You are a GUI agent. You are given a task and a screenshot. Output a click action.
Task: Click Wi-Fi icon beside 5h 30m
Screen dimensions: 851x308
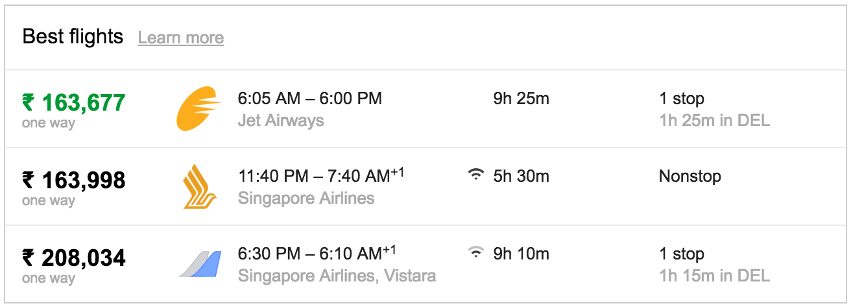tap(476, 175)
